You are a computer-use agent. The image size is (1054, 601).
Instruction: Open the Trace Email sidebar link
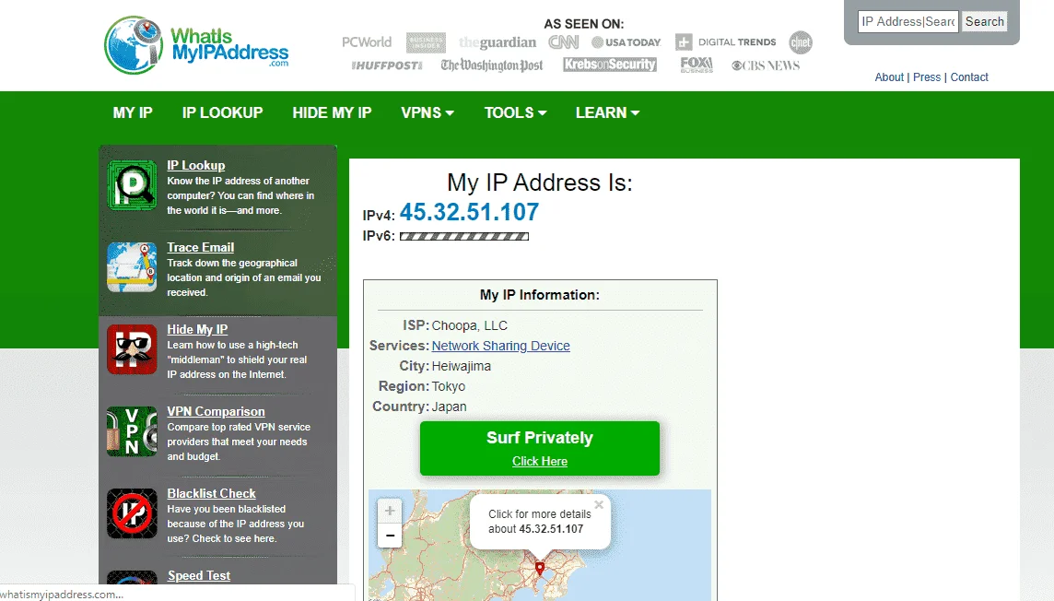click(x=200, y=247)
